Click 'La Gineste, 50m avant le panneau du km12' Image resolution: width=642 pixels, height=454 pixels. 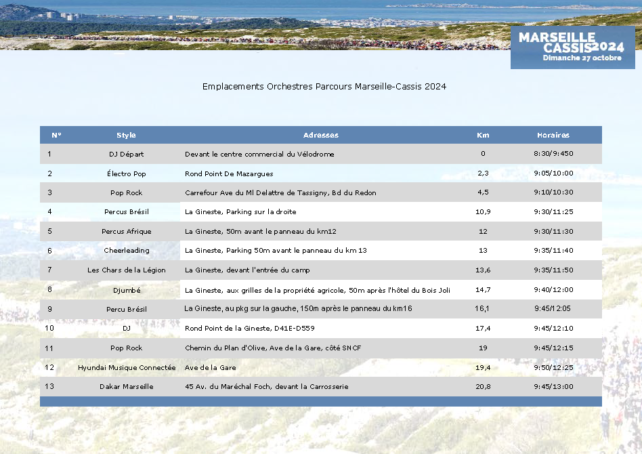(261, 231)
